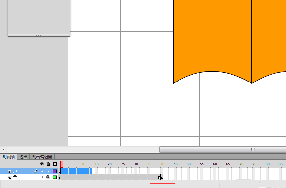286x188 pixels.
Task: Click frame number 60 on the timeline ruler
Action: tap(215, 164)
